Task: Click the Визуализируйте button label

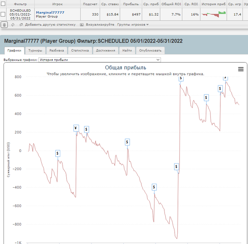Action: point(100,25)
